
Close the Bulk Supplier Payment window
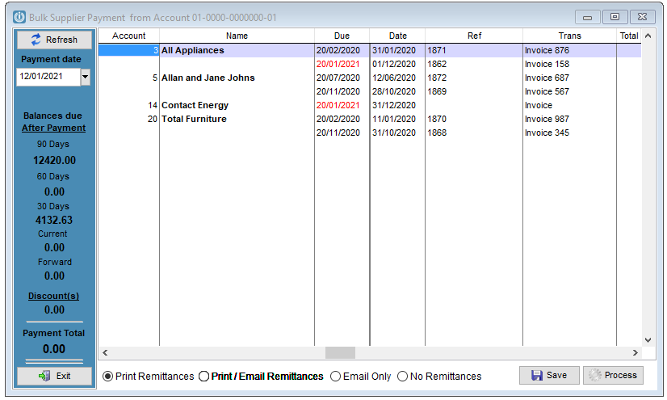pyautogui.click(x=642, y=17)
